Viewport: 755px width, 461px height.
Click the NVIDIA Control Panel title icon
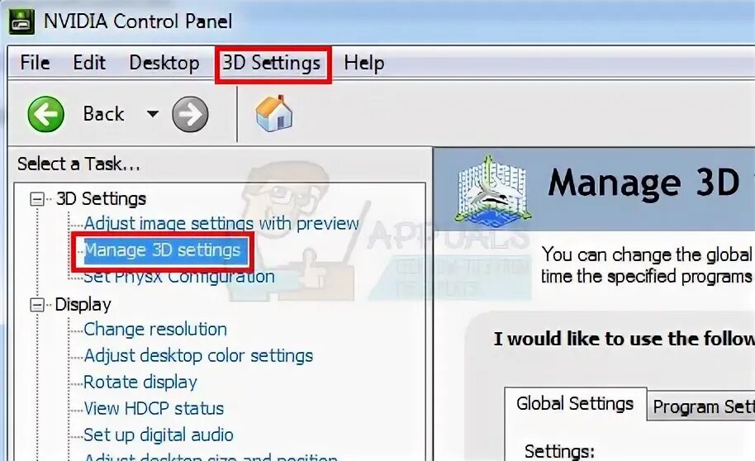[x=21, y=21]
